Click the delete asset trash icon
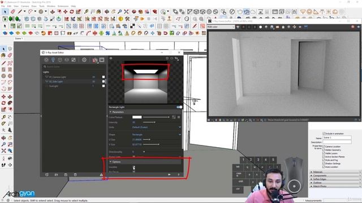Image resolution: width=362 pixels, height=203 pixels. point(75,175)
